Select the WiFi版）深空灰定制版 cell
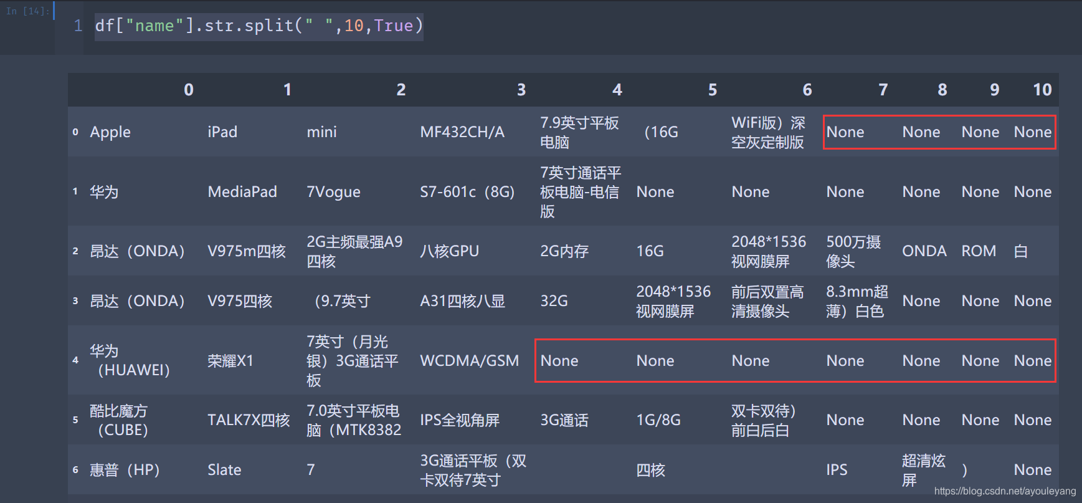The image size is (1082, 503). [768, 132]
